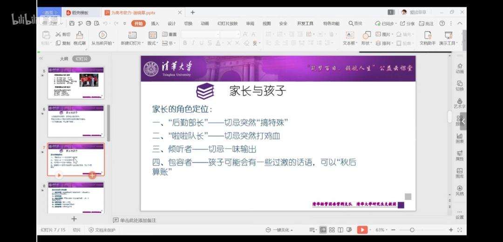
Task: Click the Cut (剪切) scissors button
Action: (x=63, y=34)
